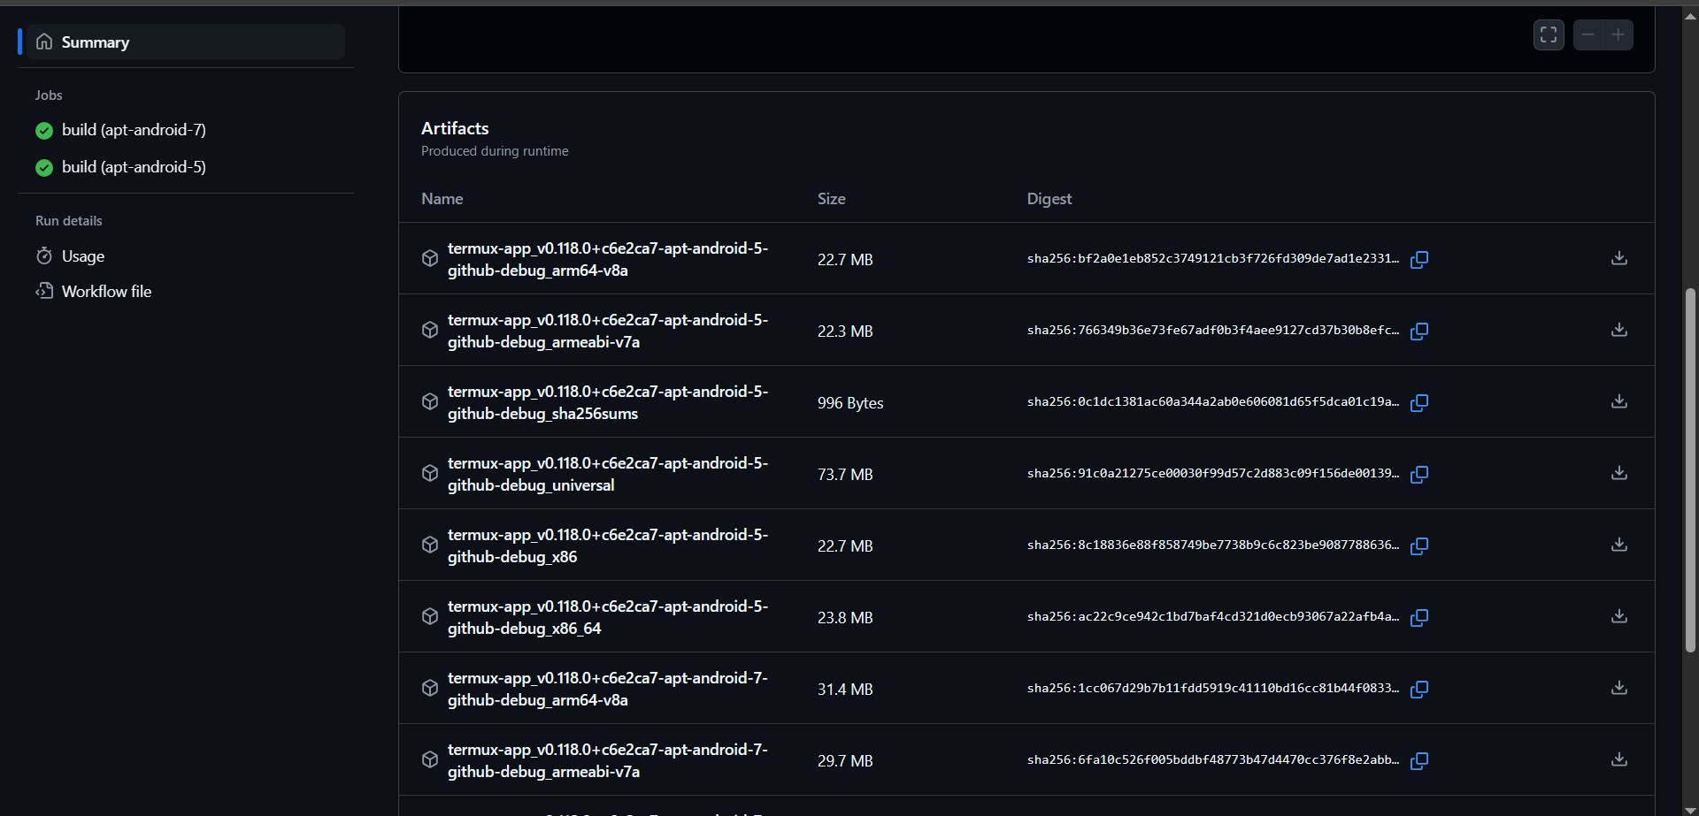This screenshot has width=1699, height=816.
Task: Download apt-android-5 armeabi-v7a artifact
Action: (x=1619, y=330)
